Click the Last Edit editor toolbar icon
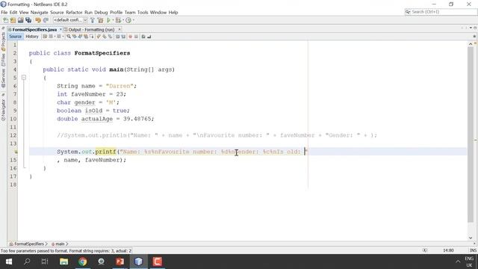Image resolution: width=478 pixels, height=269 pixels. [45, 37]
